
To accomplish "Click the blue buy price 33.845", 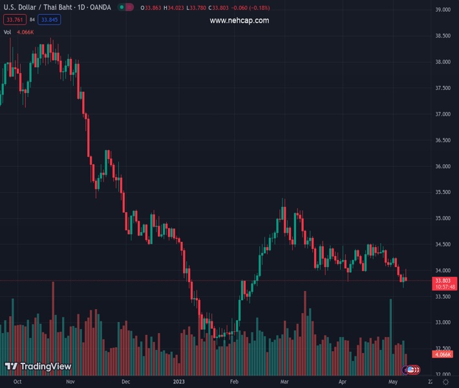I will pyautogui.click(x=49, y=20).
